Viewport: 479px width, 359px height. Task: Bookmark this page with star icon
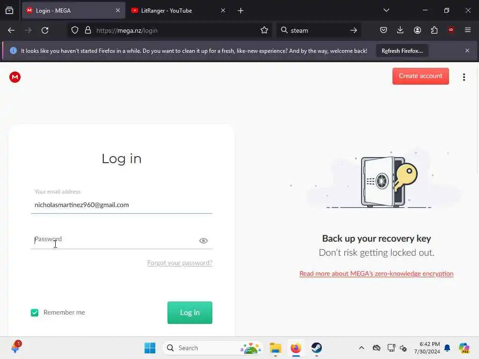[264, 30]
